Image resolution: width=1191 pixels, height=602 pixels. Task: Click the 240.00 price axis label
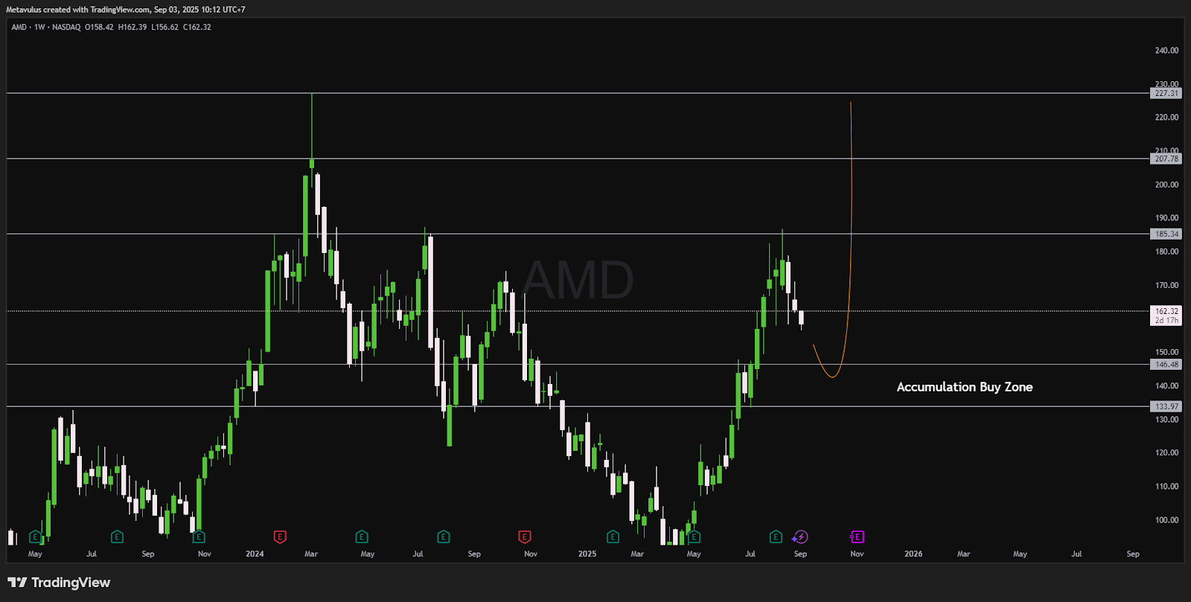1166,51
